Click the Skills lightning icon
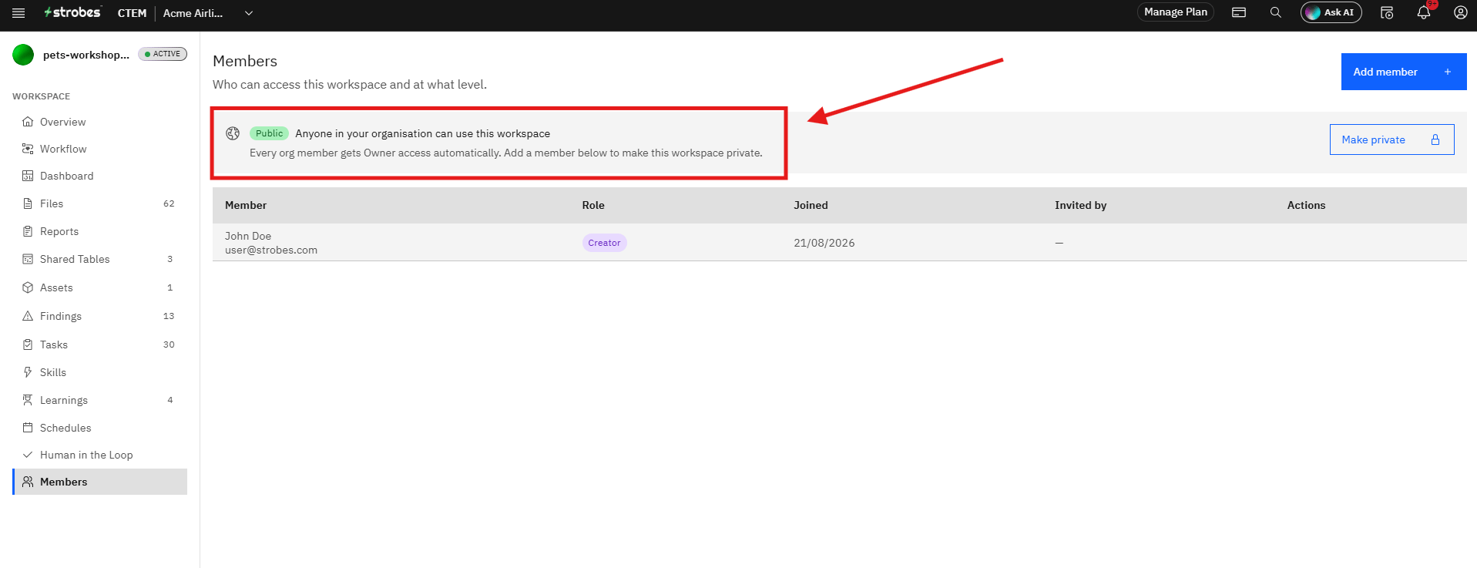1477x568 pixels. (28, 372)
